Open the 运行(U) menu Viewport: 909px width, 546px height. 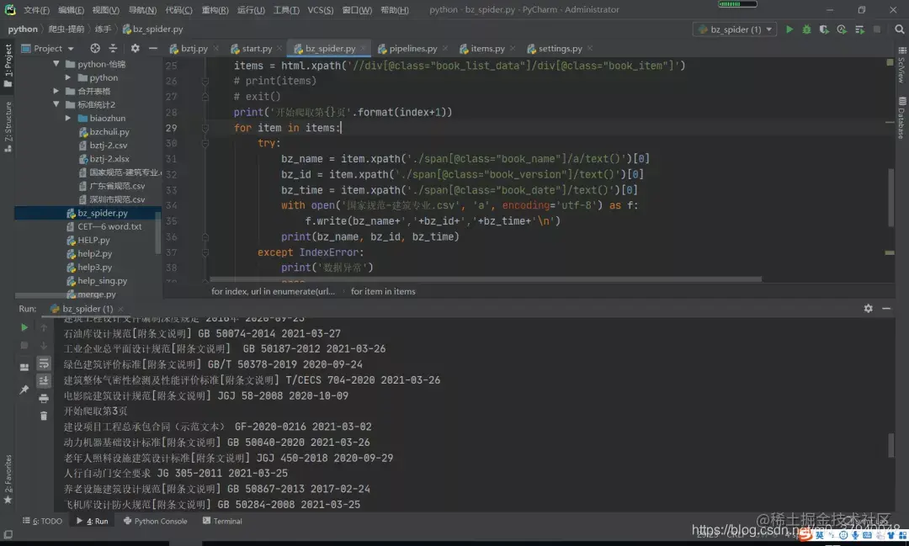[x=251, y=10]
